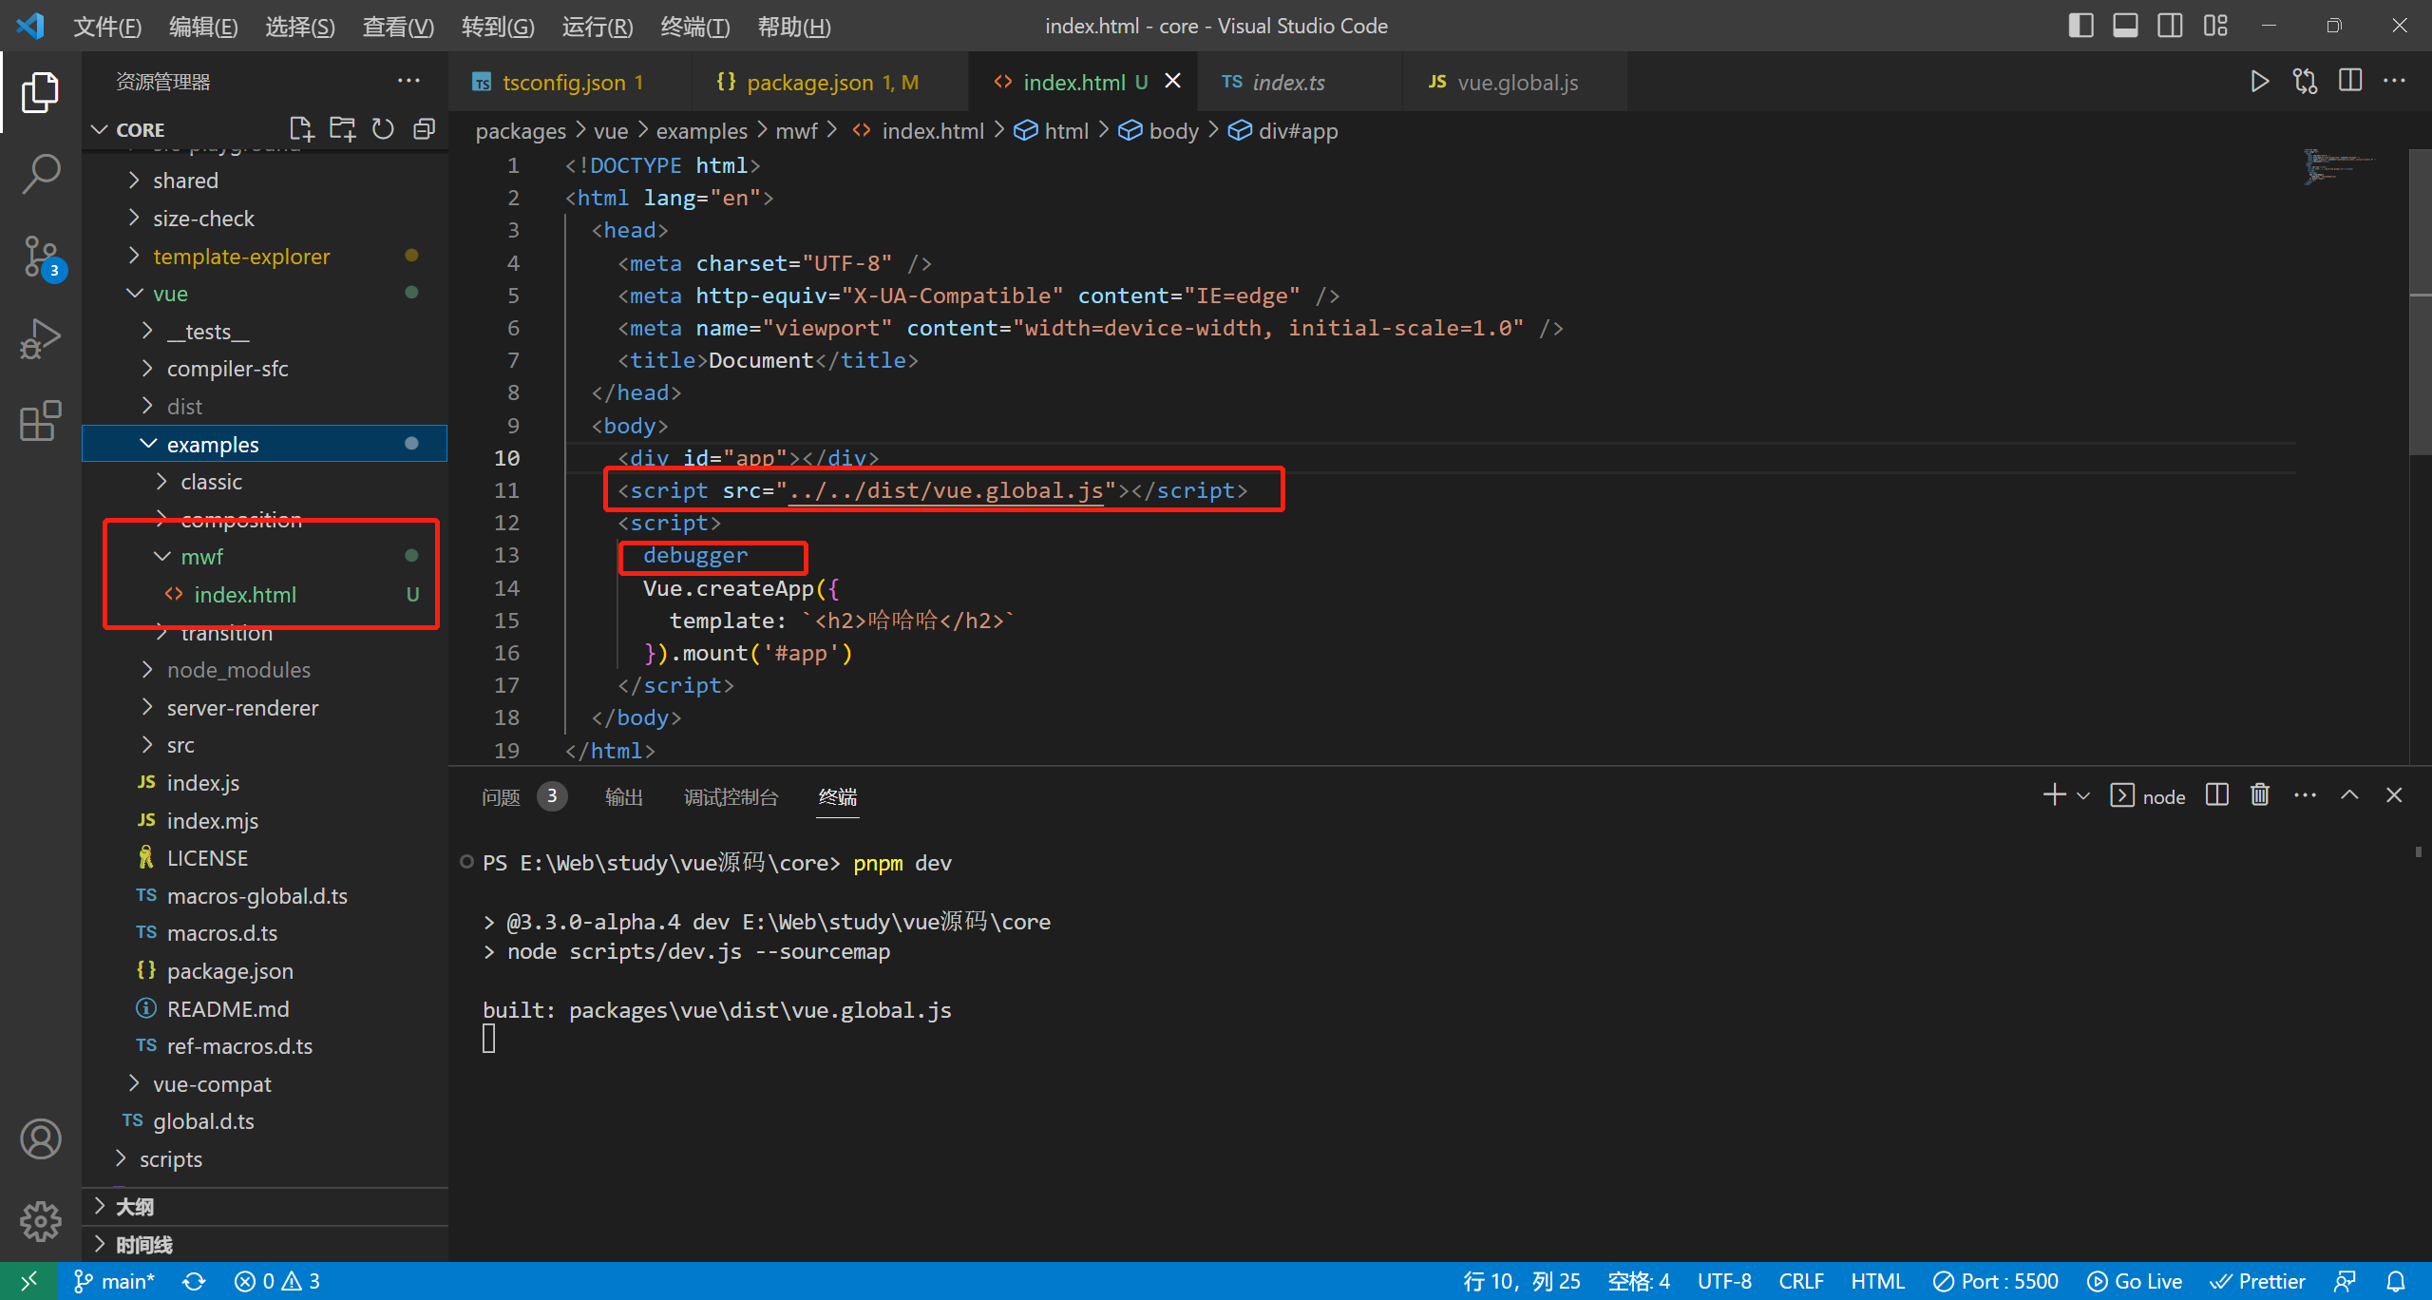2432x1300 pixels.
Task: Open Run and Debug view
Action: pos(40,339)
